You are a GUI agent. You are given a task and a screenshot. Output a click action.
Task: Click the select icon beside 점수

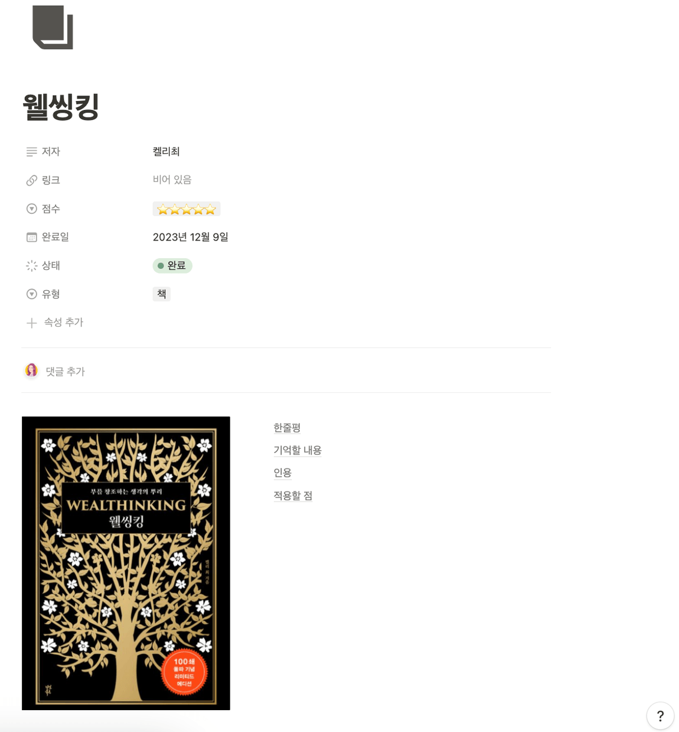32,209
